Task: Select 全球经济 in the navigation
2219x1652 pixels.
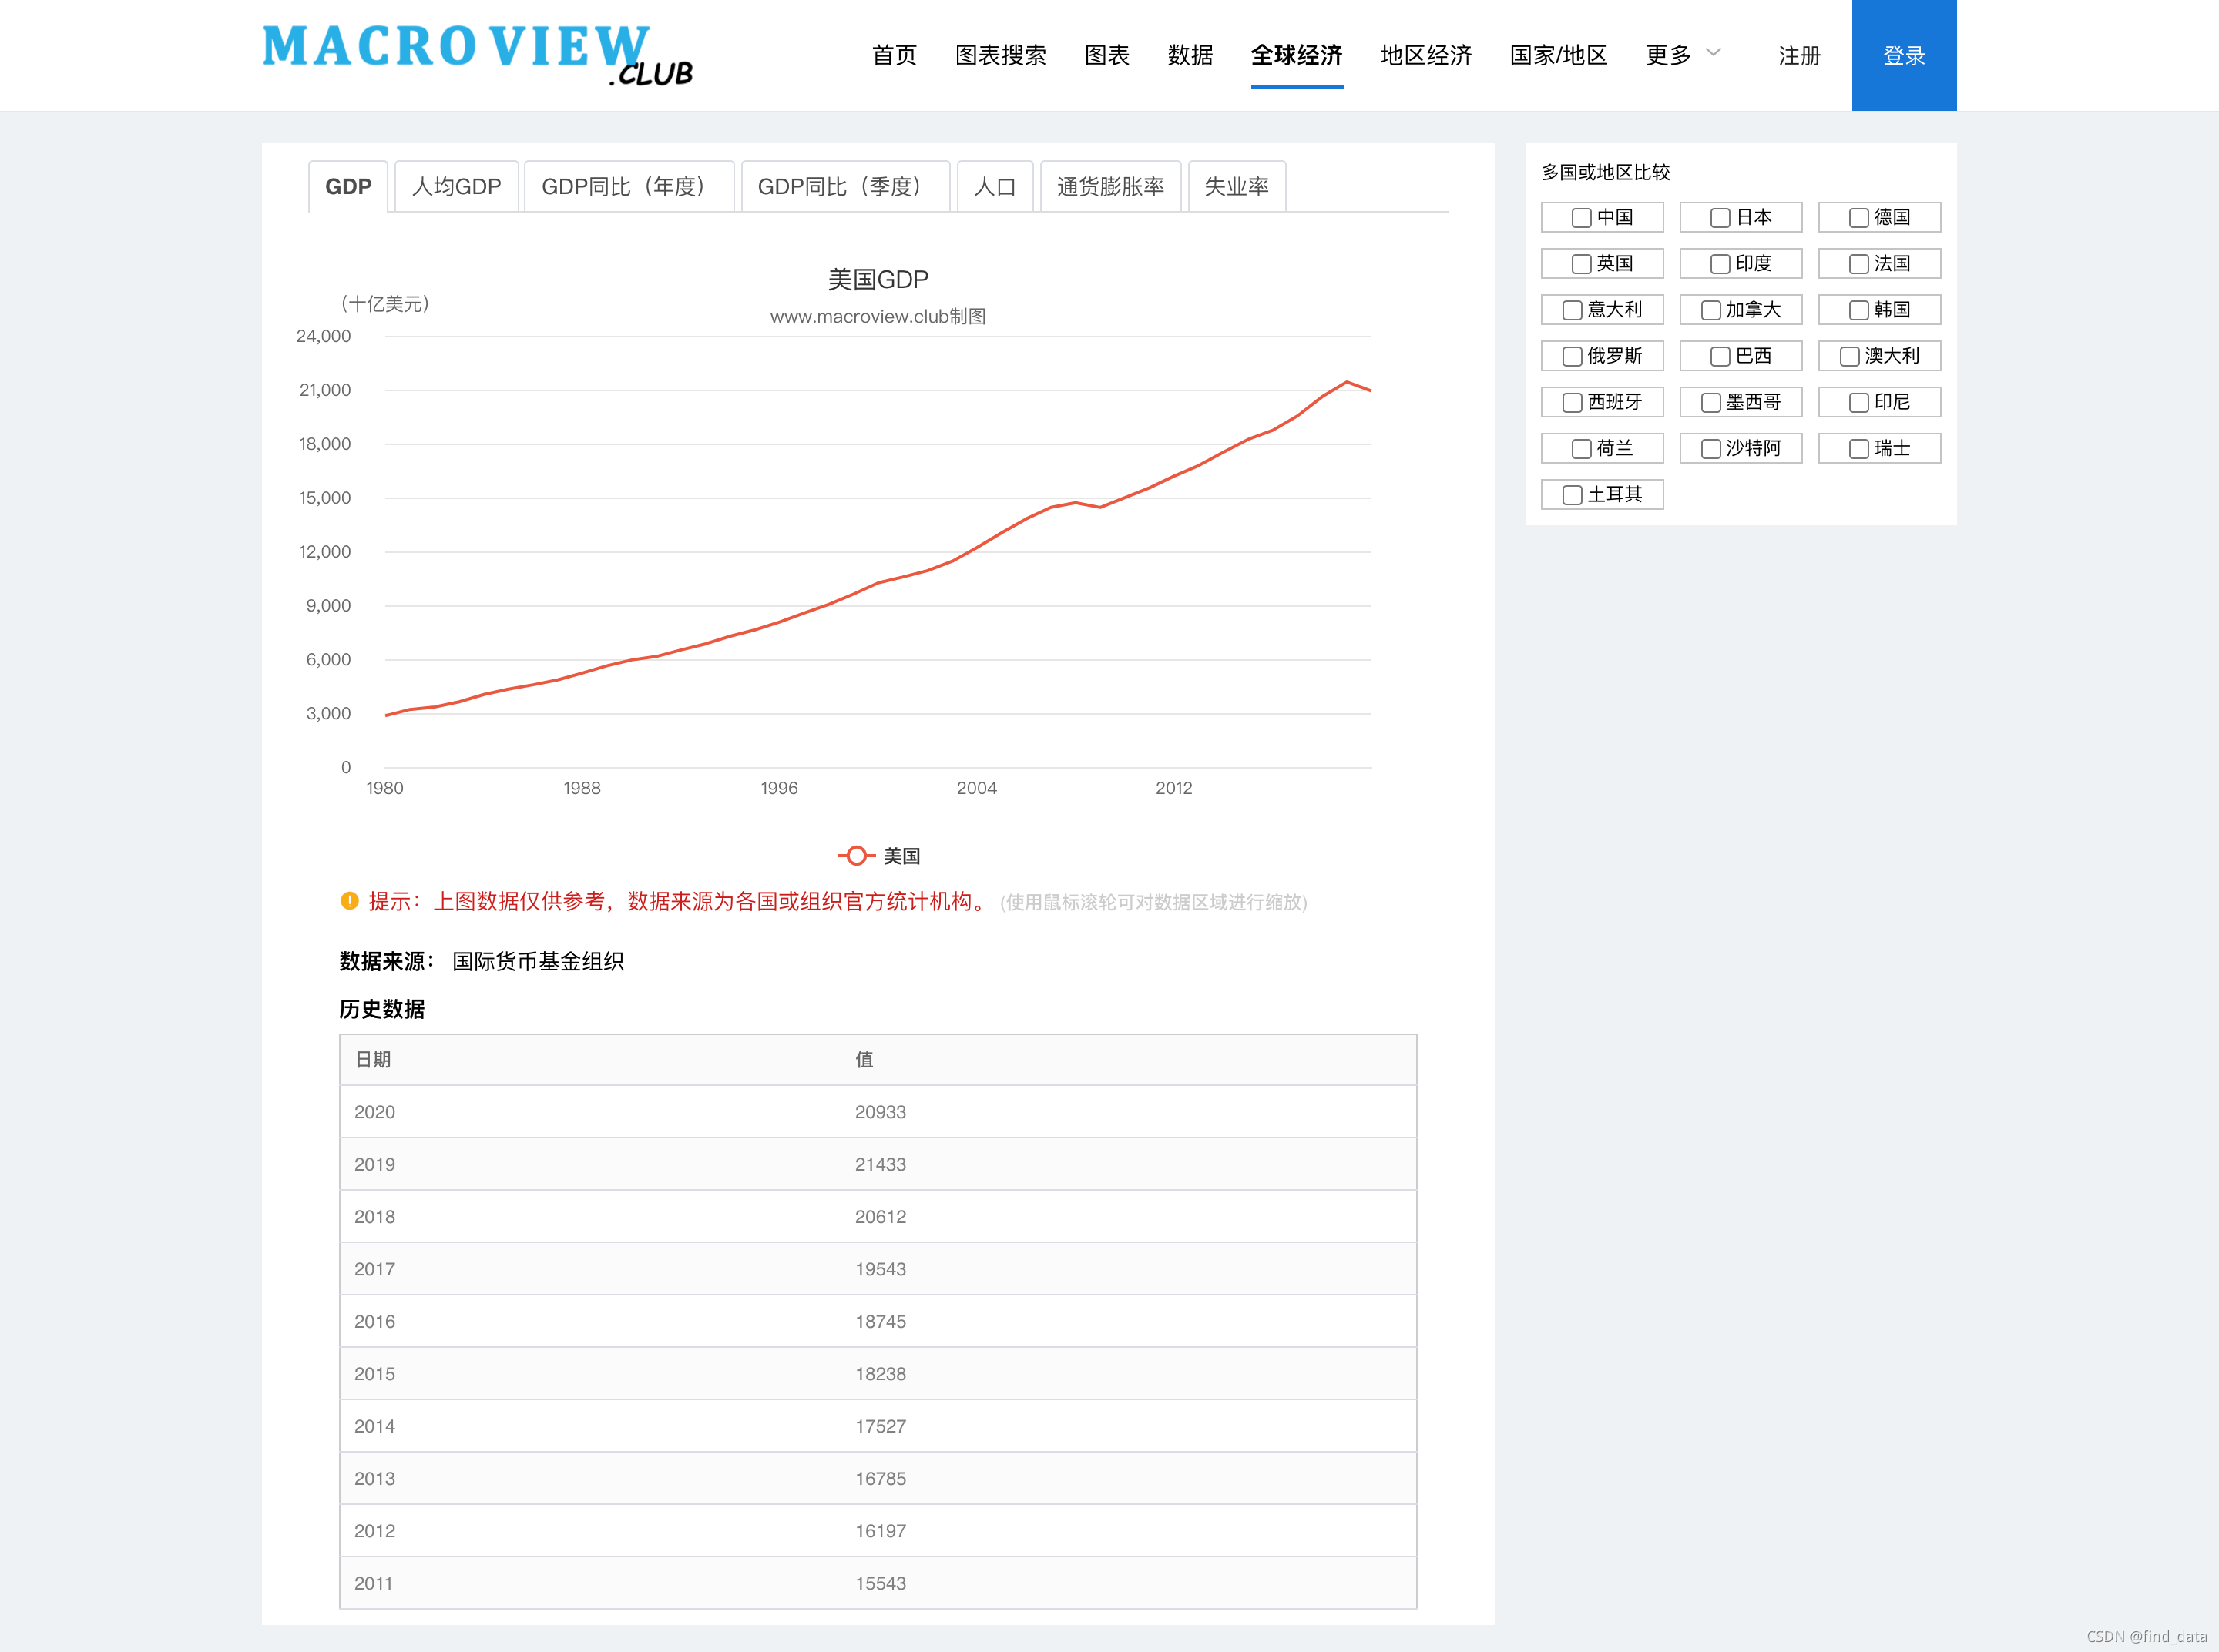Action: pos(1297,55)
